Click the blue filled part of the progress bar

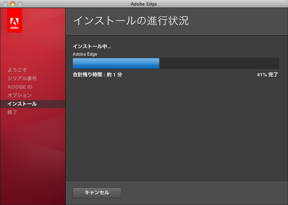pyautogui.click(x=116, y=63)
